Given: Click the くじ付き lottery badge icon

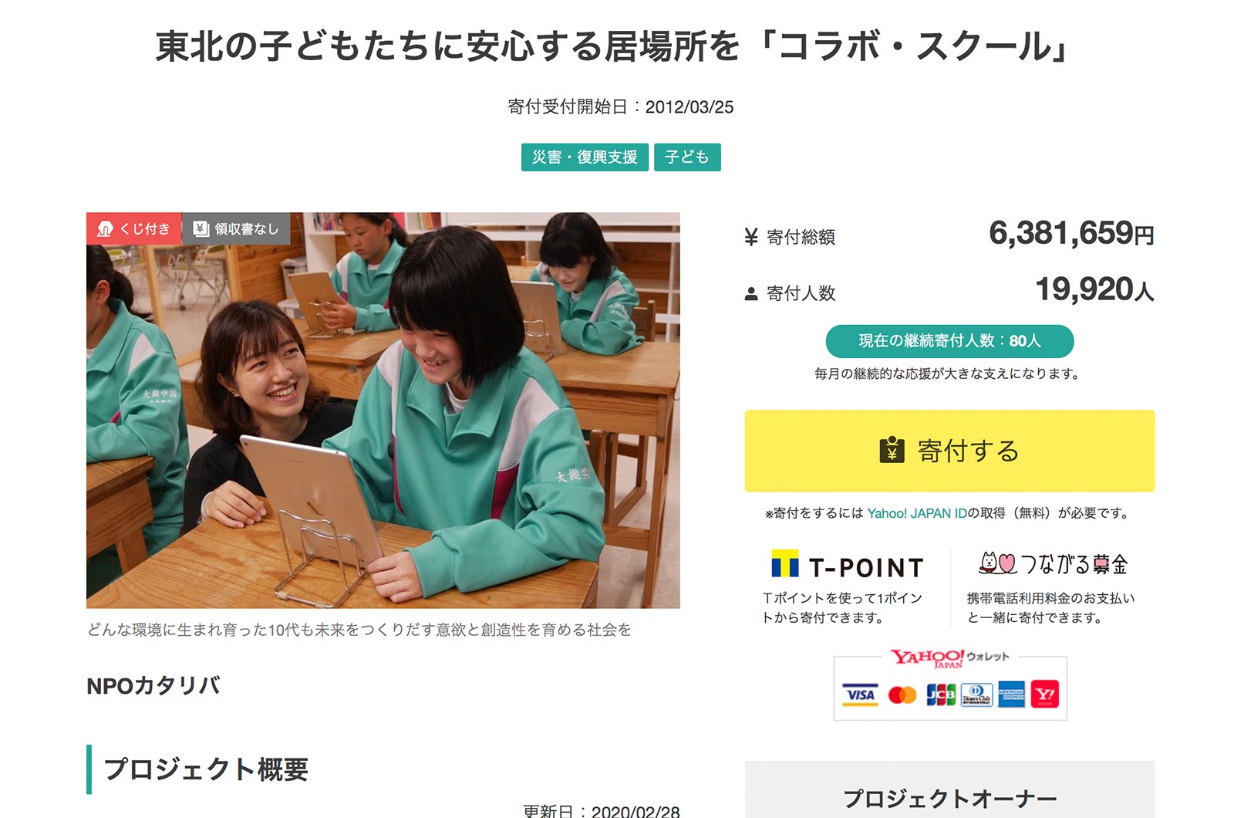Looking at the screenshot, I should click(106, 229).
